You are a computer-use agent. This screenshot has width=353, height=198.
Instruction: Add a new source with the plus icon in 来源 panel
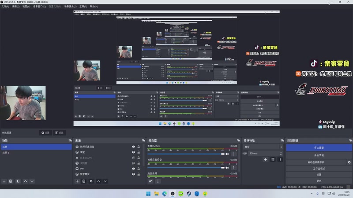pos(77,181)
